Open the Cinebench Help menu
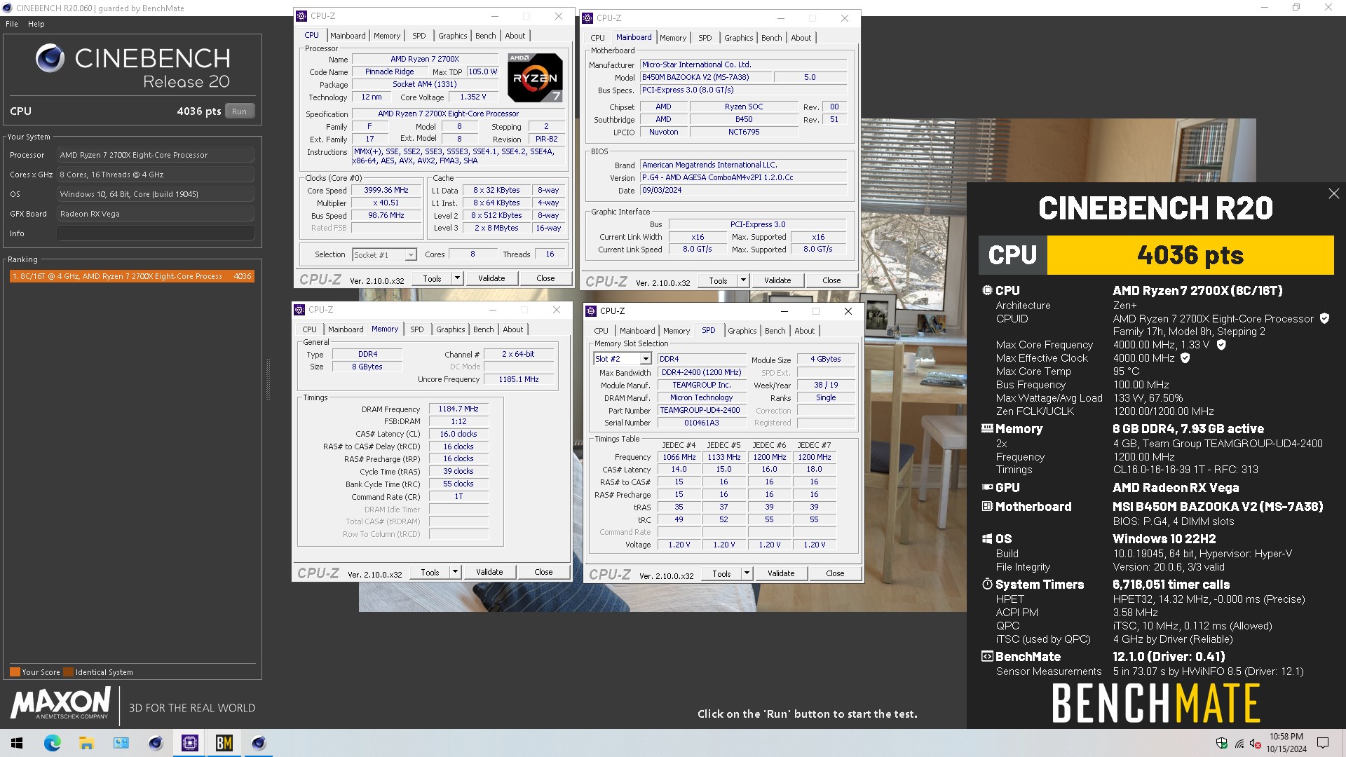This screenshot has height=757, width=1346. tap(36, 24)
